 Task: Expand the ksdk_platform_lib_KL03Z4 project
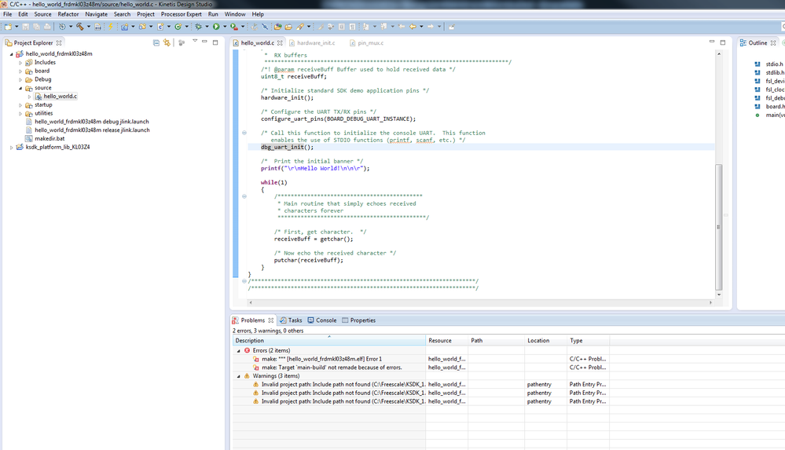pyautogui.click(x=12, y=147)
